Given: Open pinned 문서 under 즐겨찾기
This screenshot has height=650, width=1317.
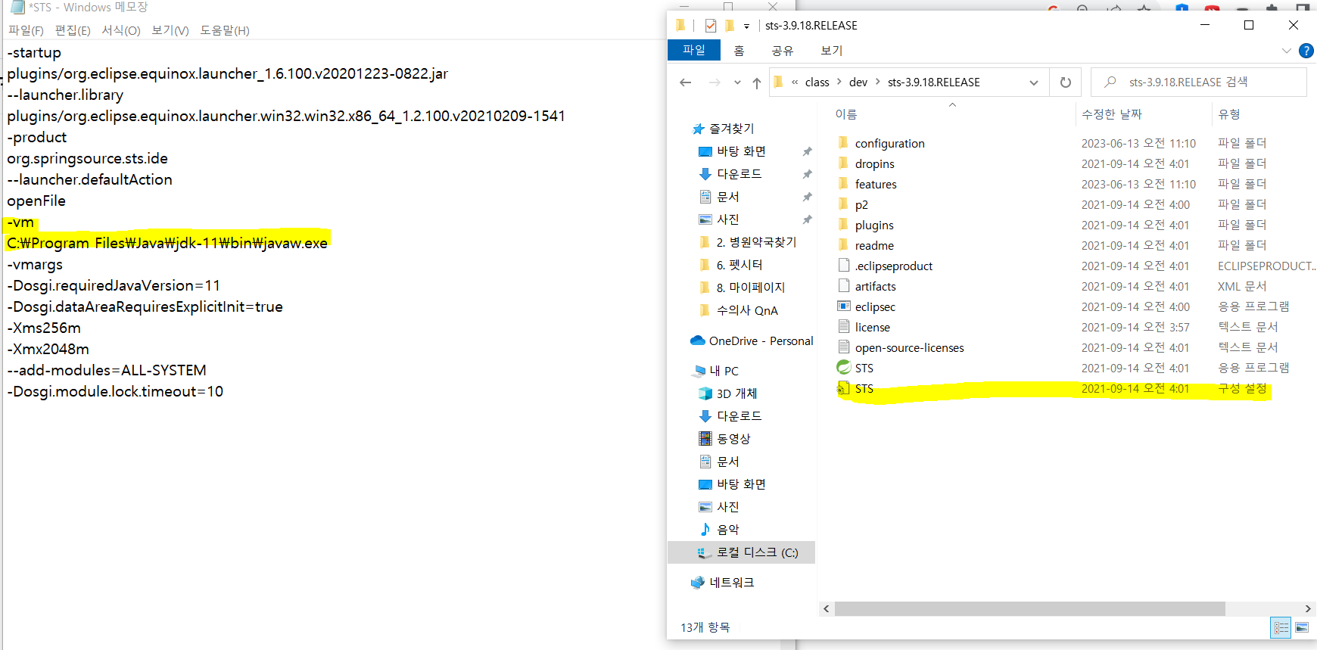Looking at the screenshot, I should coord(727,197).
